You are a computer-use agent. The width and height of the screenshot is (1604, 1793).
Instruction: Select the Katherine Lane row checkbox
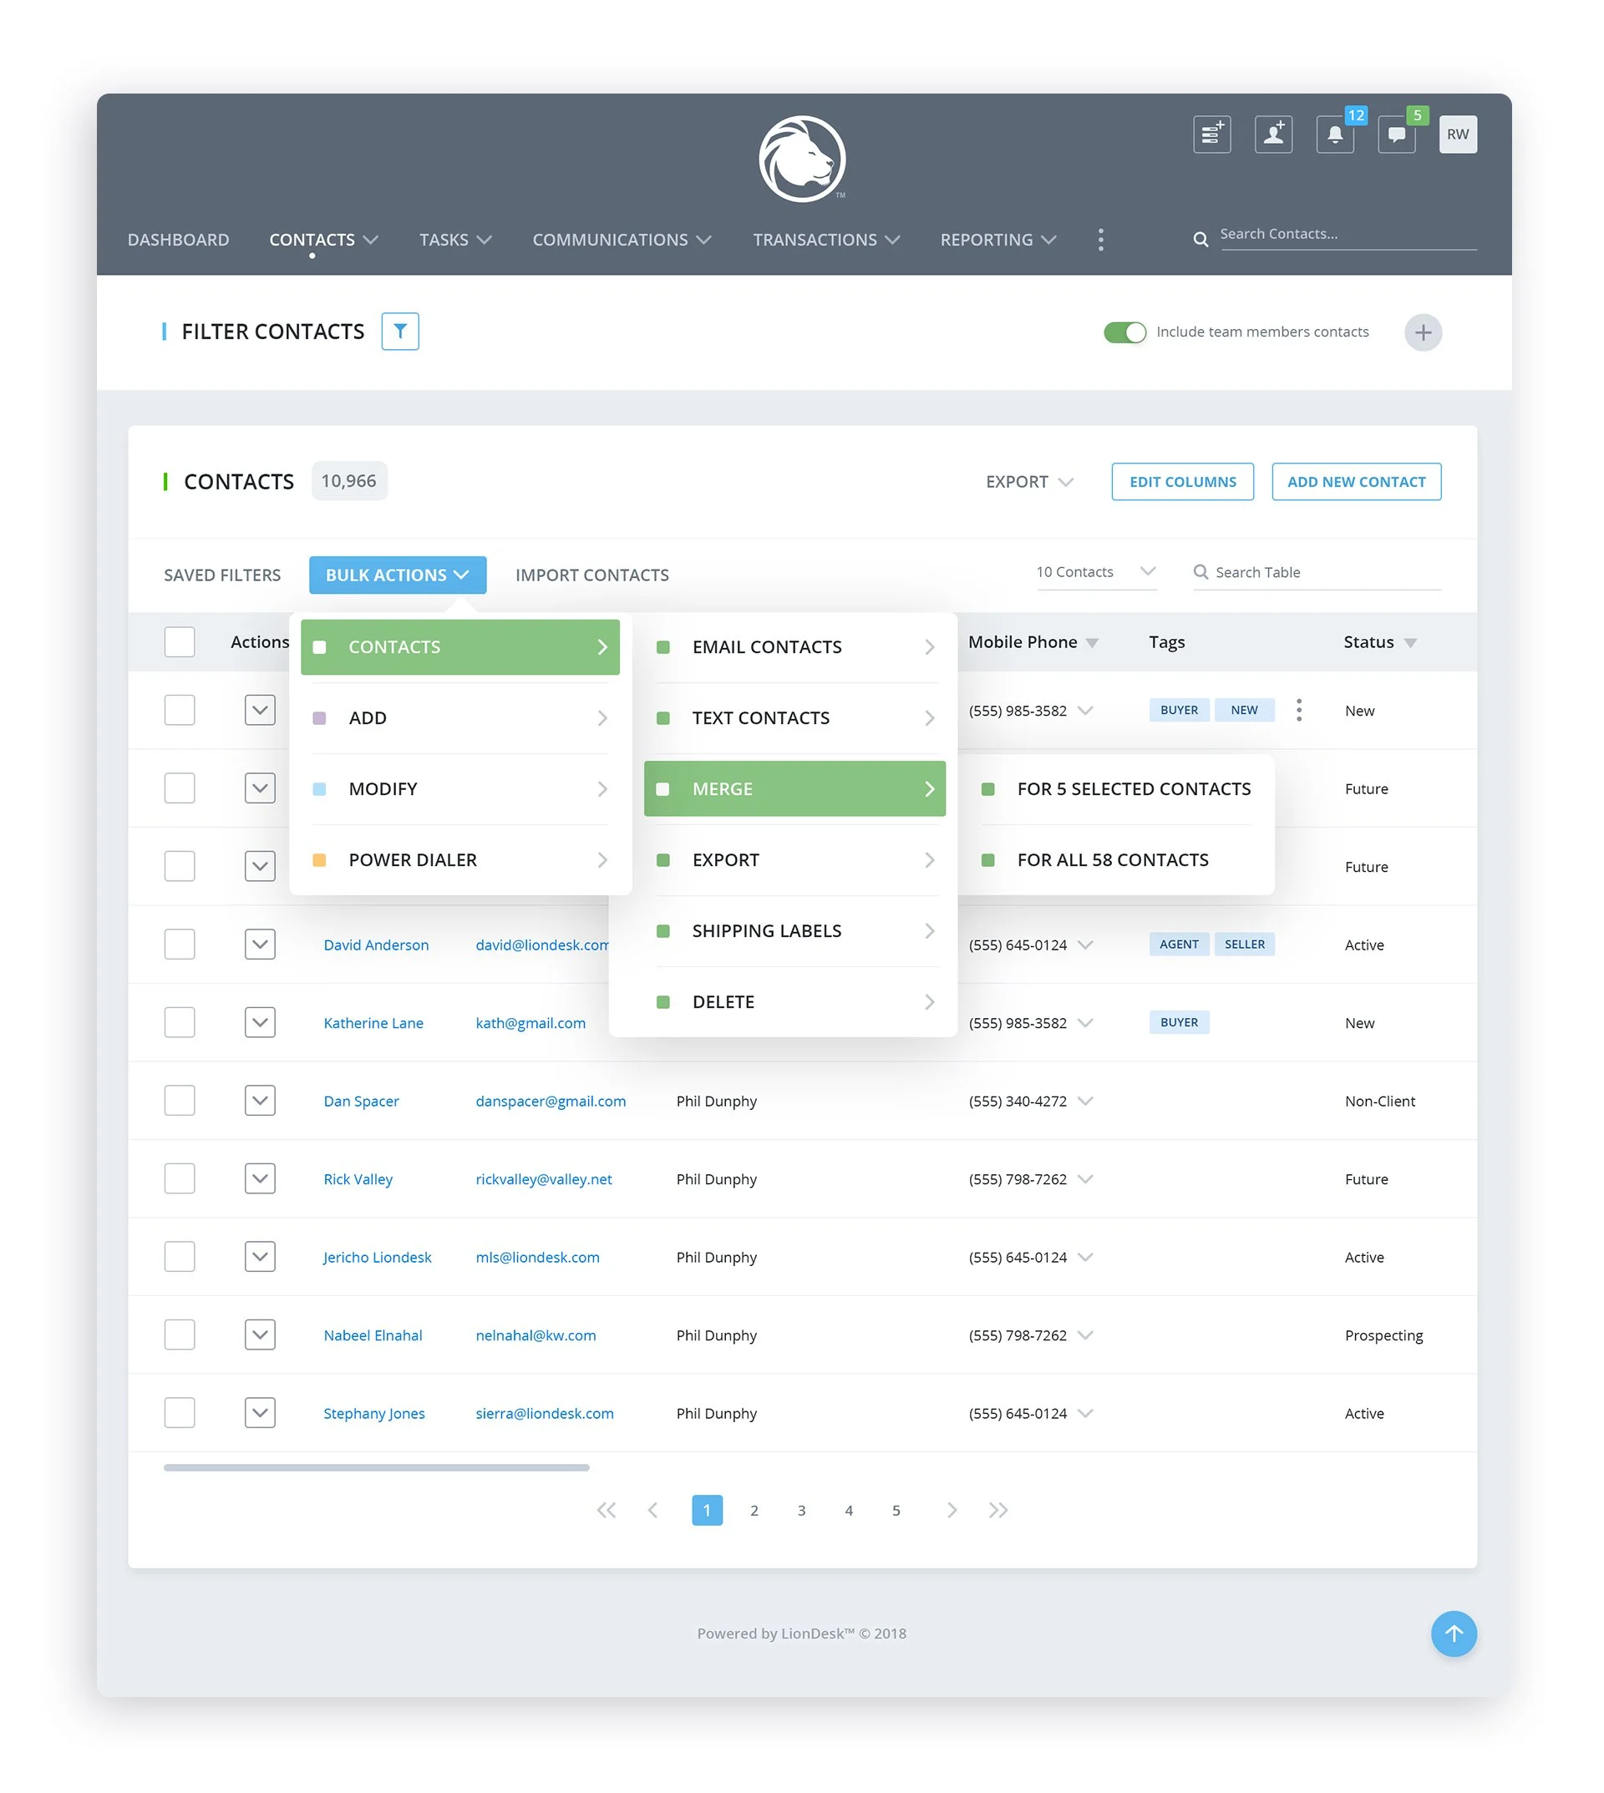click(x=180, y=1022)
